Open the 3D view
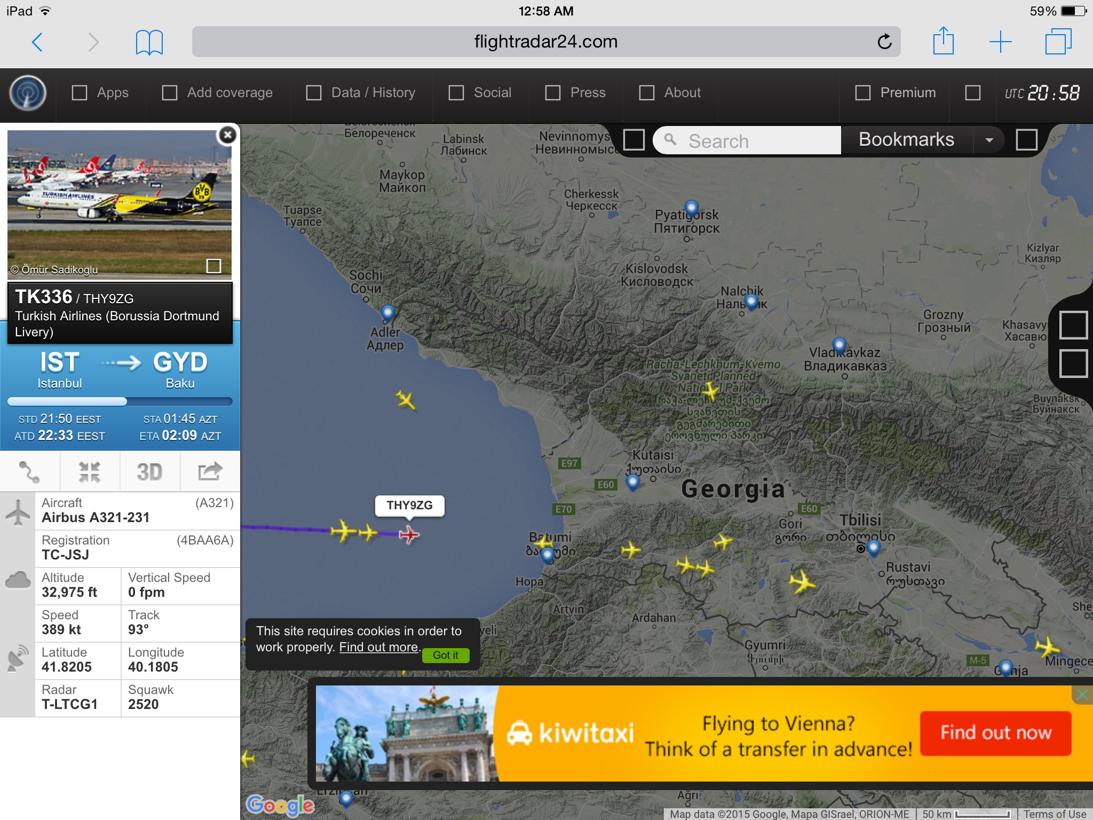1093x820 pixels. click(x=149, y=471)
